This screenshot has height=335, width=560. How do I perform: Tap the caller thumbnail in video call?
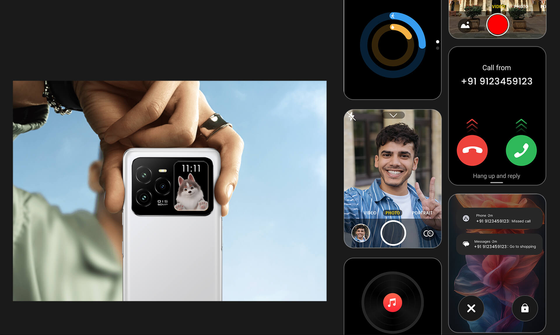point(359,232)
